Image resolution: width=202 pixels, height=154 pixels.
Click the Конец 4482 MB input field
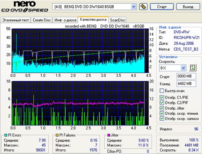[186, 83]
